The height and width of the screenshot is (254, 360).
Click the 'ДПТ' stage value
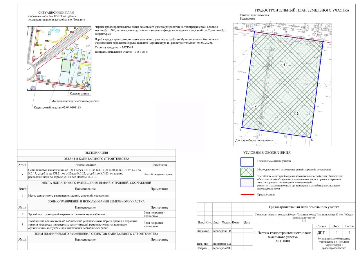click(x=321, y=233)
